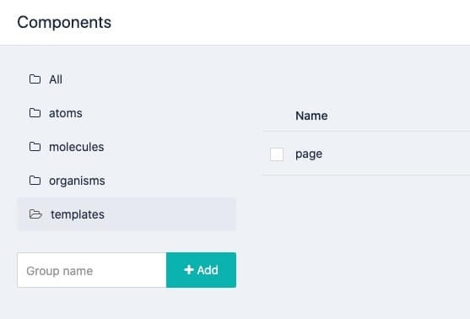
Task: Click the organisms folder icon
Action: [35, 181]
